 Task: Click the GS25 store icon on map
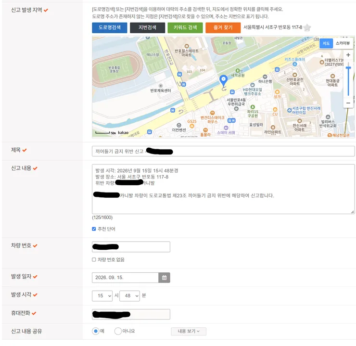coord(192,126)
